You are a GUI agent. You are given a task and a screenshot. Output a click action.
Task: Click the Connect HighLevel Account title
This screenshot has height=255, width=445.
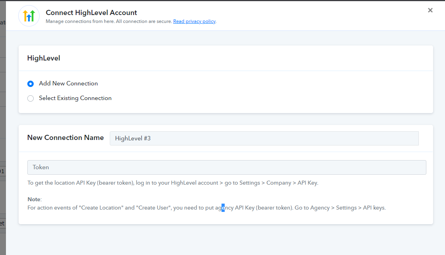(x=92, y=13)
